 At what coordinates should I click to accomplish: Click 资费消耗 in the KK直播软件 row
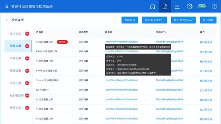point(84,90)
